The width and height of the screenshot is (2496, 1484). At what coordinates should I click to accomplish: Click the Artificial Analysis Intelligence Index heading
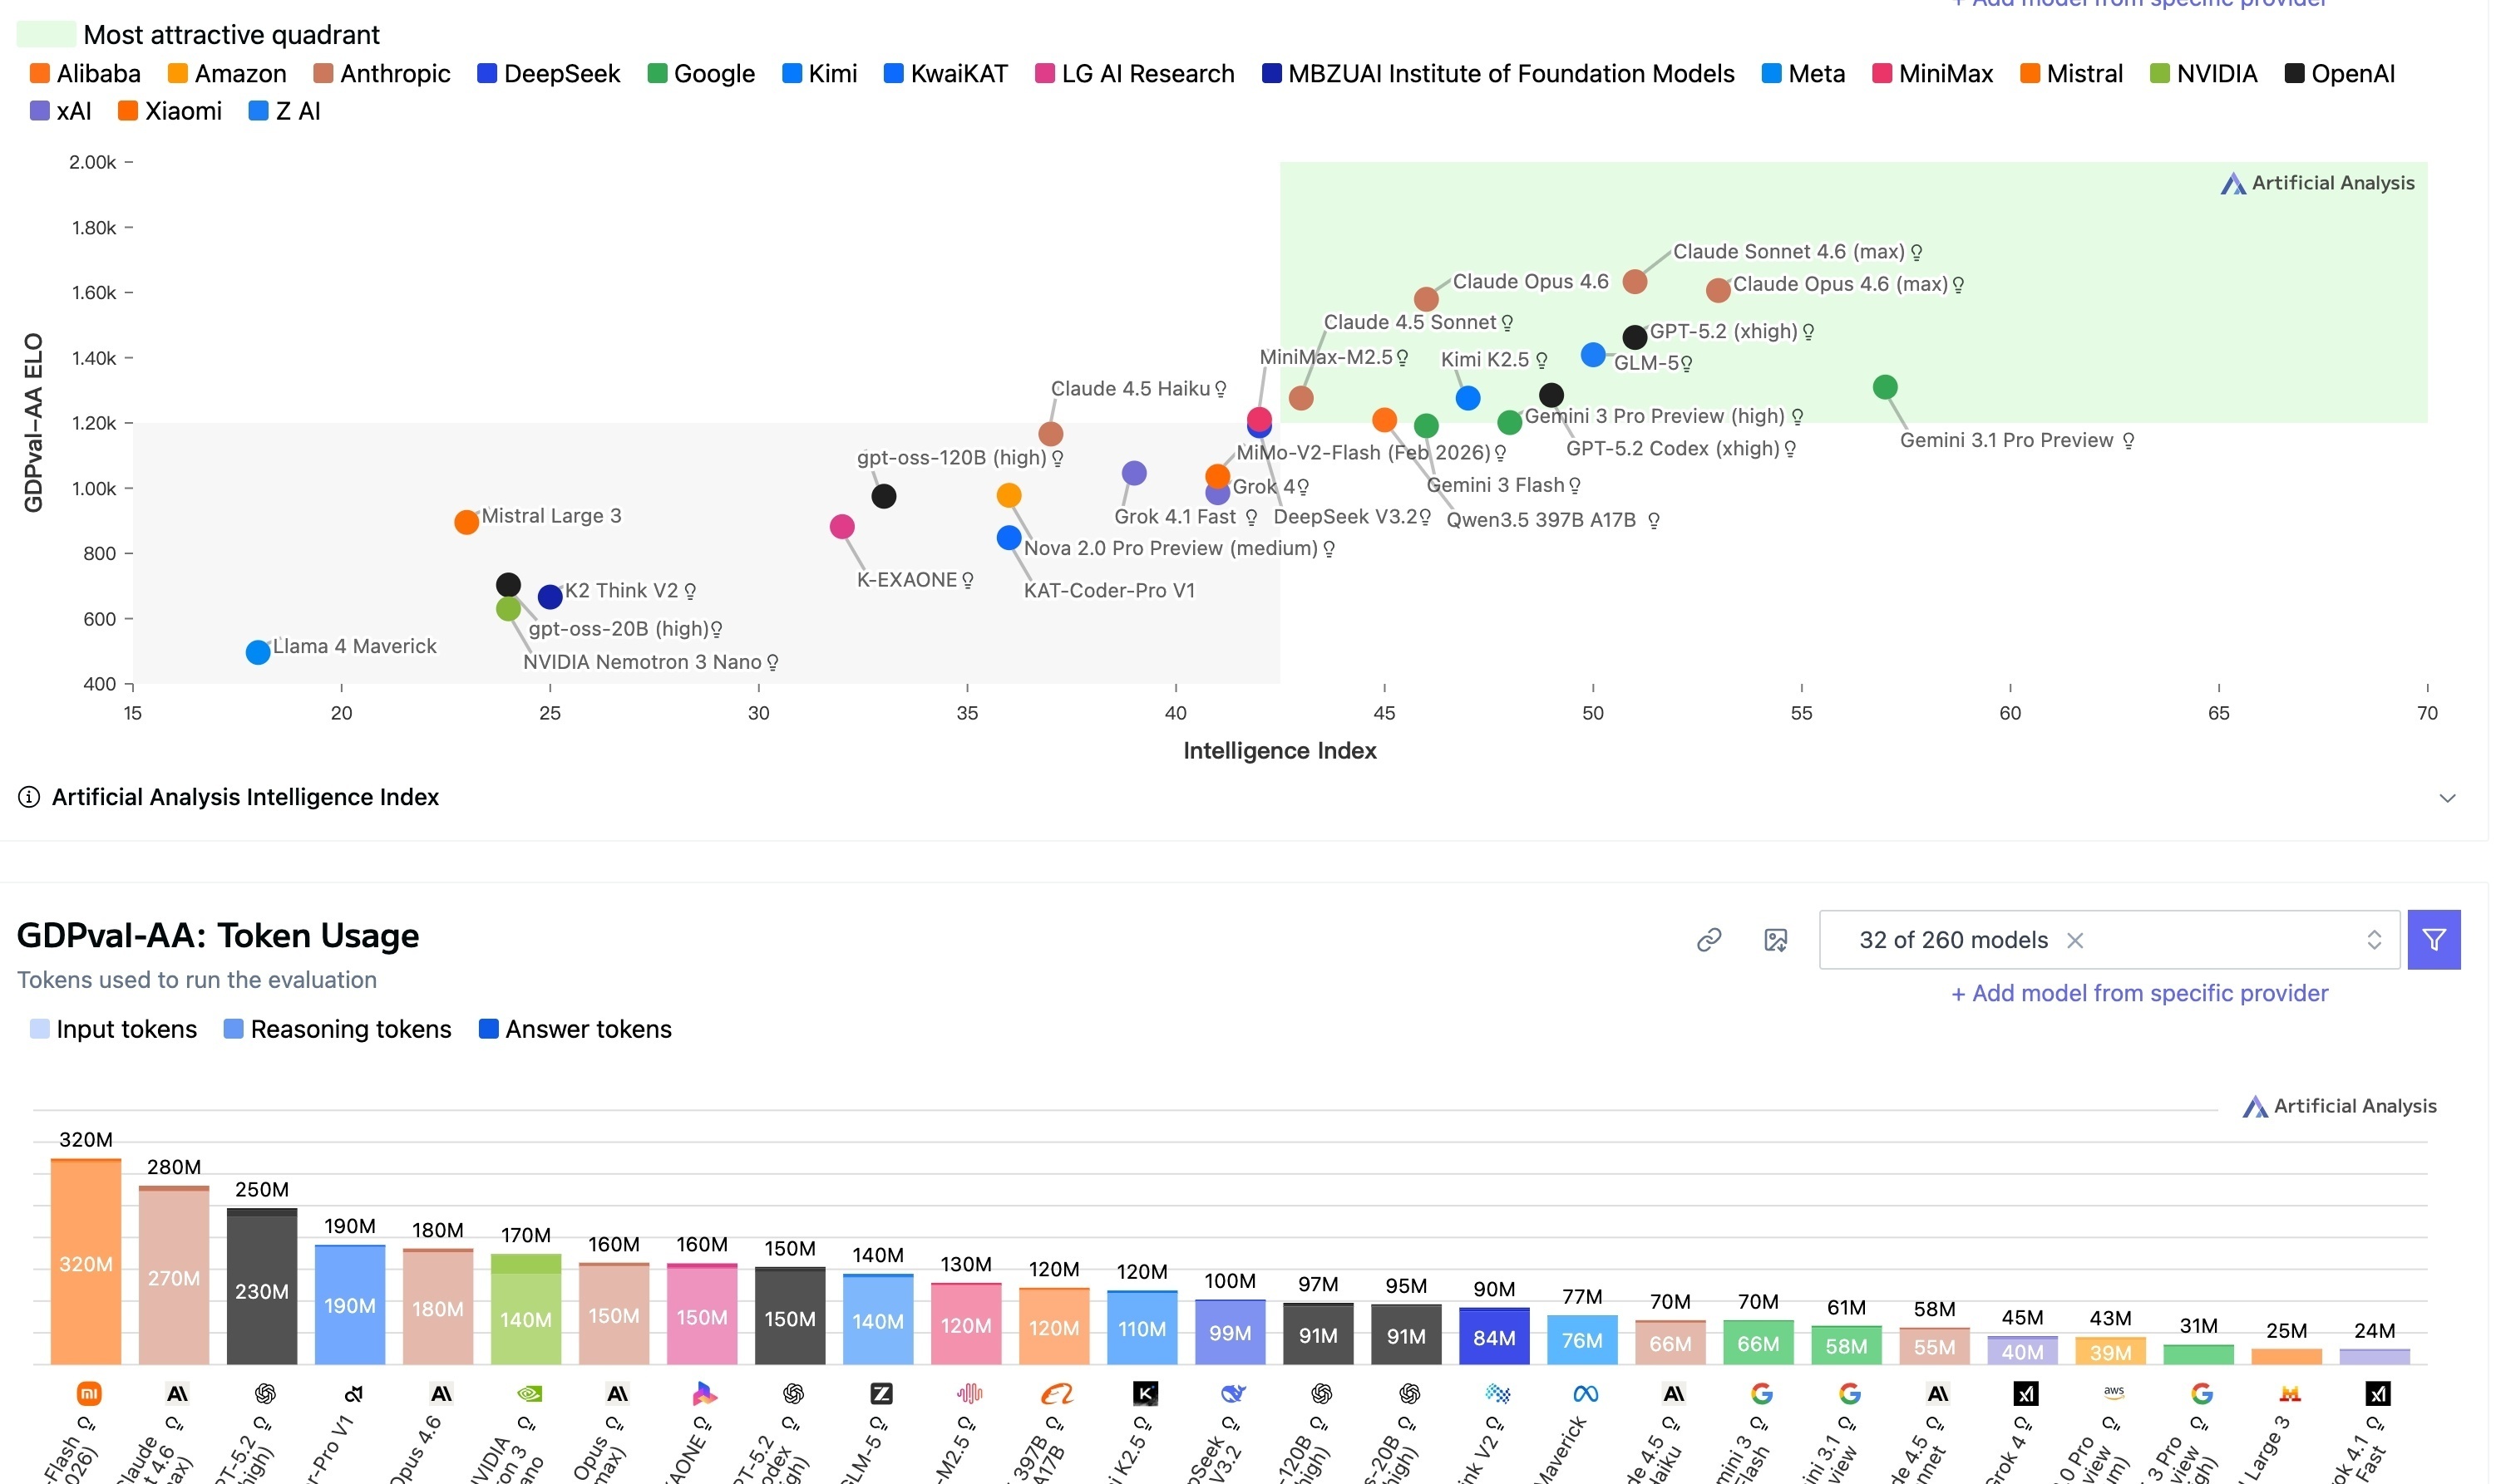point(245,797)
